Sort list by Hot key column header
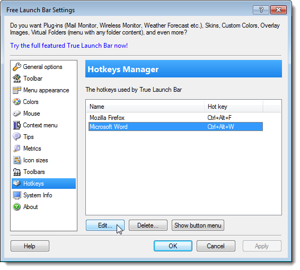The width and height of the screenshot is (300, 270). click(234, 107)
